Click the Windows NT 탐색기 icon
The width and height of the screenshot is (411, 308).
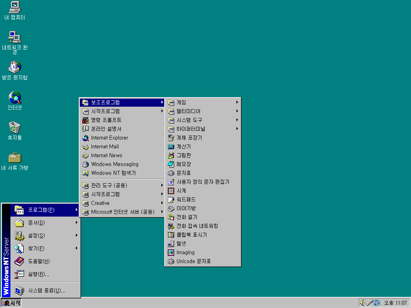pos(85,173)
